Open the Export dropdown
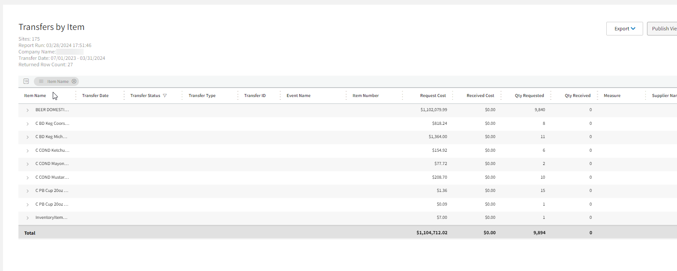This screenshot has width=677, height=271. click(624, 29)
